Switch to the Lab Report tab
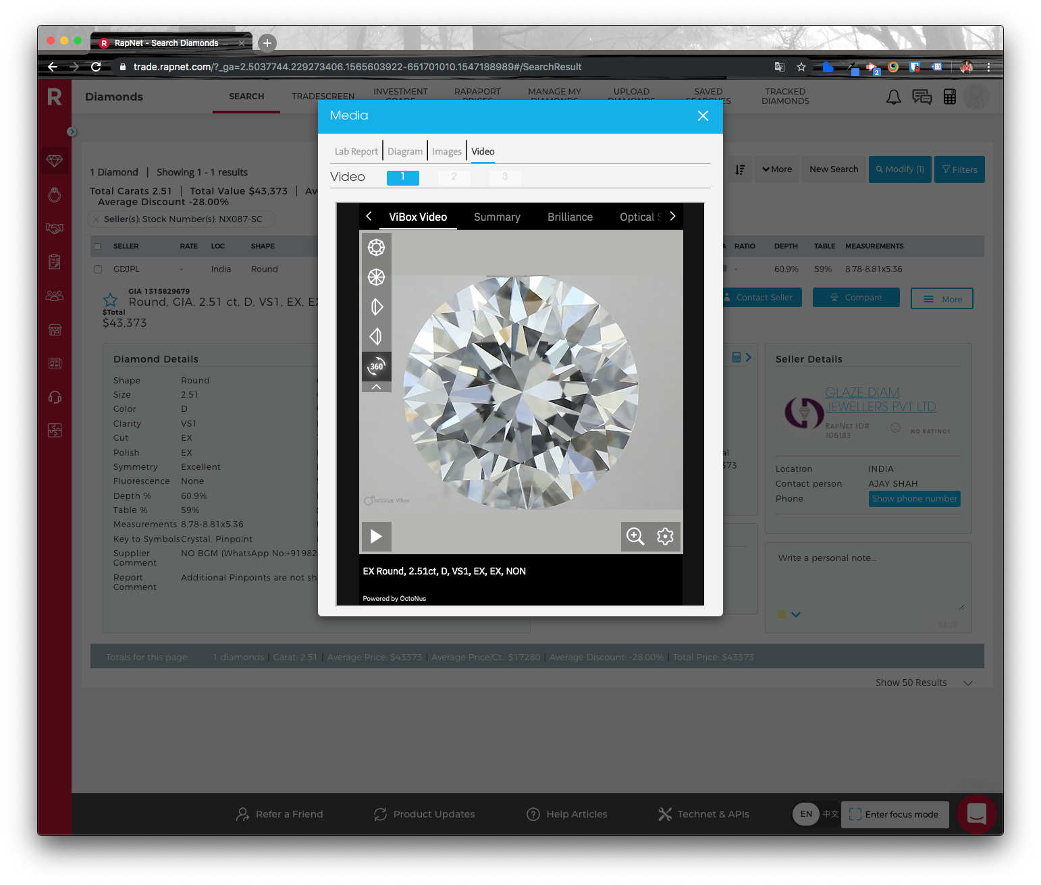1041x885 pixels. (356, 152)
